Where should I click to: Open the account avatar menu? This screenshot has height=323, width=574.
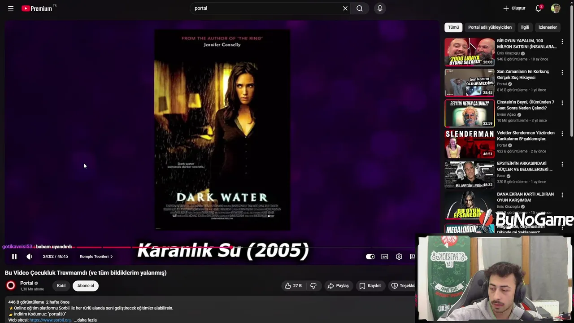556,8
